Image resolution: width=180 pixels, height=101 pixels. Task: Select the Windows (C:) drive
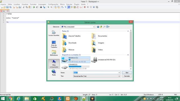(76, 60)
